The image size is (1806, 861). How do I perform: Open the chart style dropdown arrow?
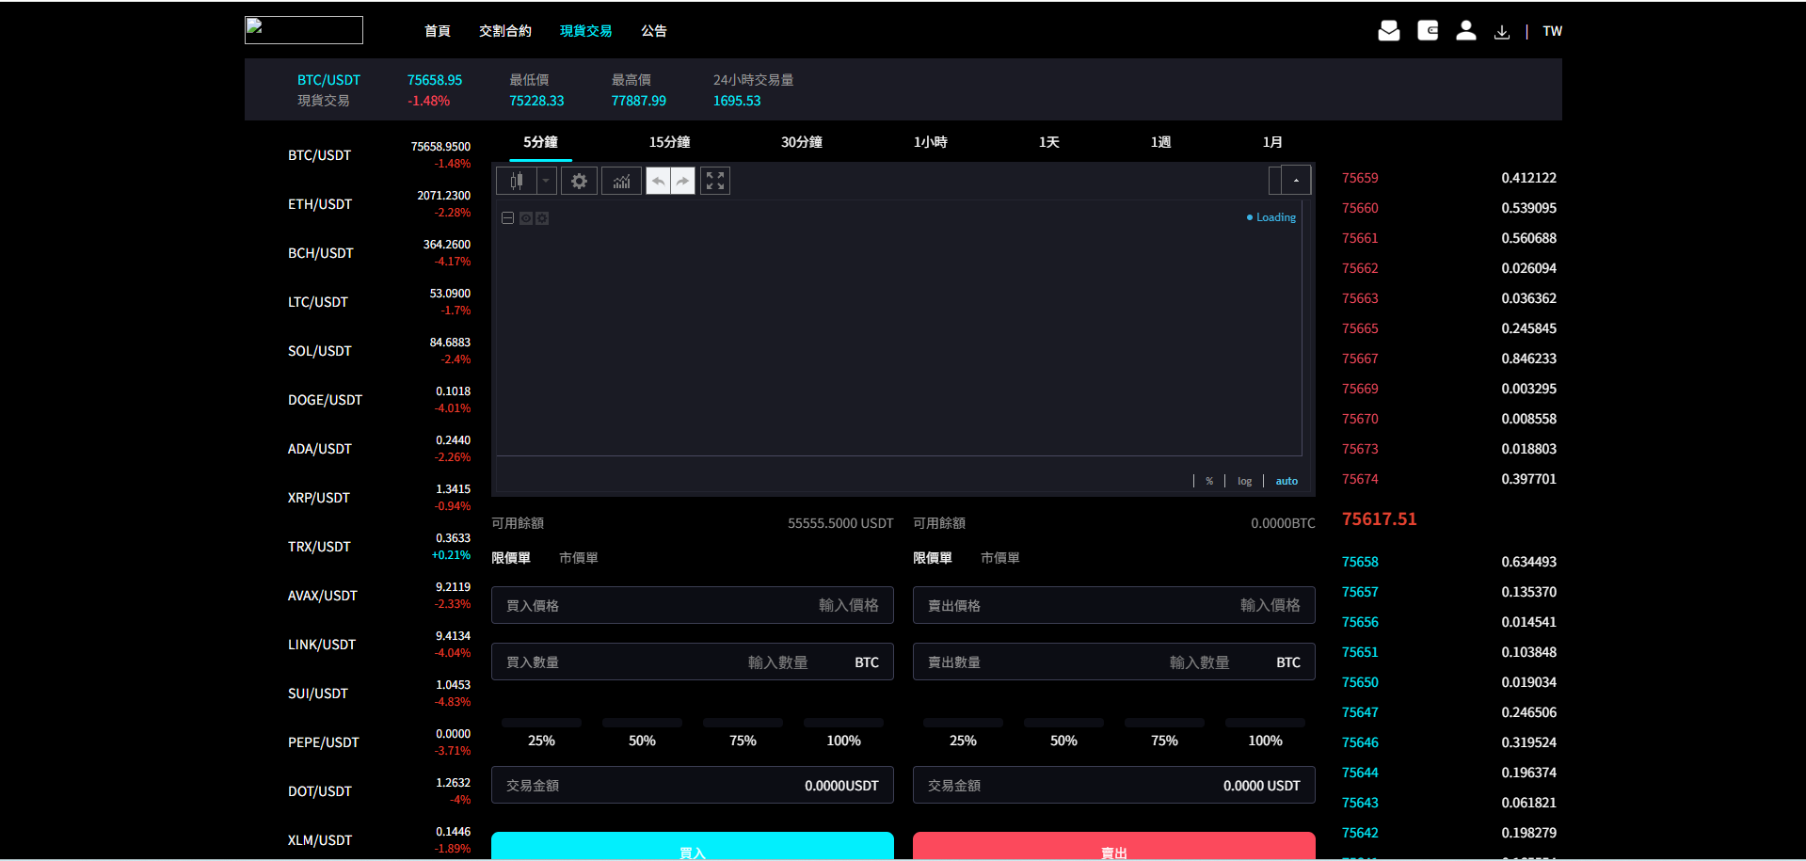point(546,181)
